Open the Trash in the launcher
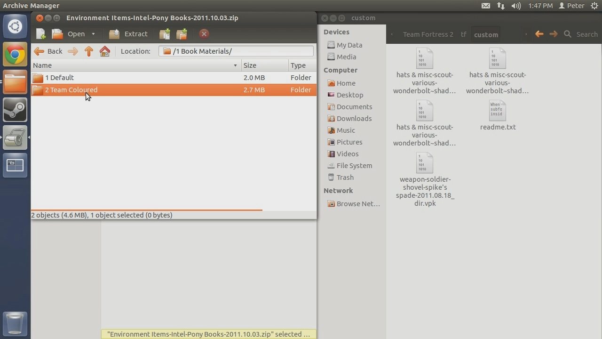 click(x=15, y=324)
